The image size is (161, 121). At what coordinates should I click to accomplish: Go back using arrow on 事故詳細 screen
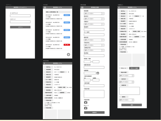(44, 63)
